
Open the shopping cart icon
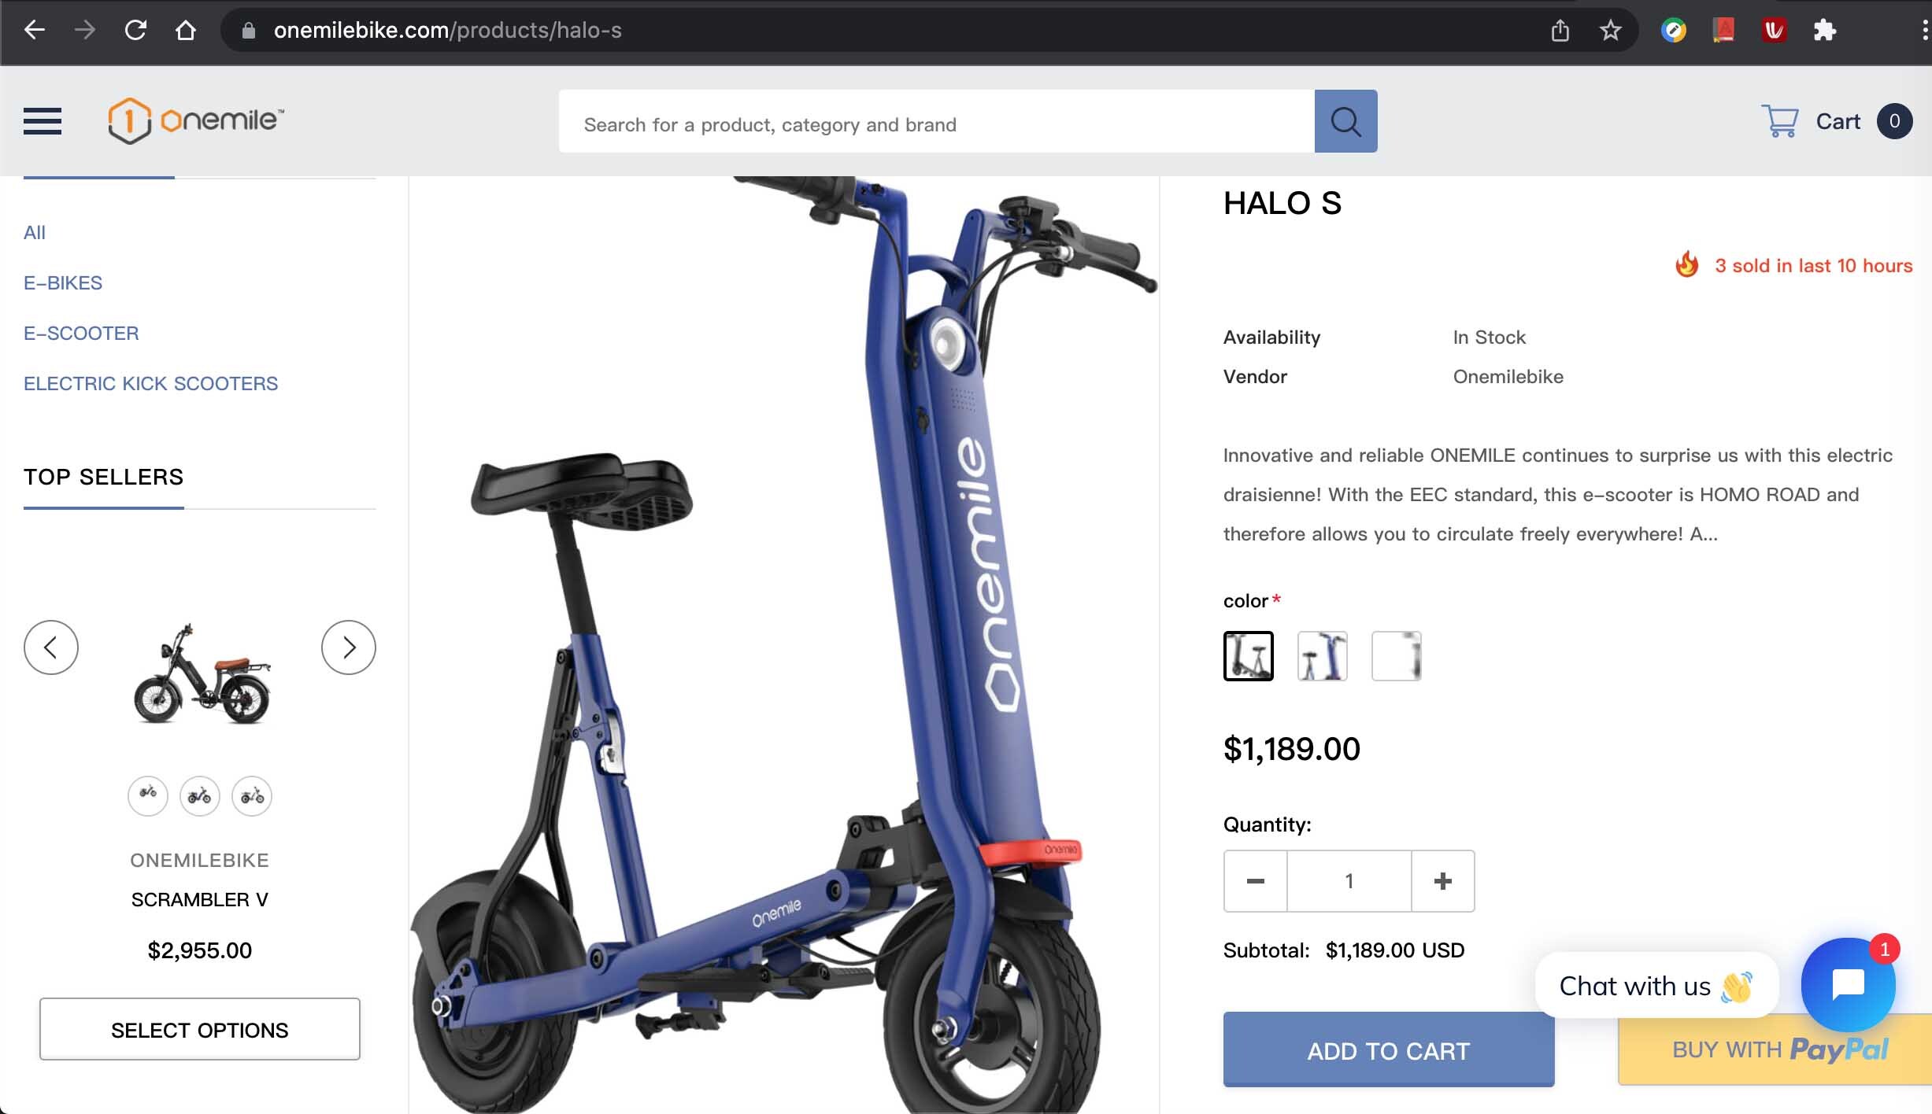(1779, 121)
